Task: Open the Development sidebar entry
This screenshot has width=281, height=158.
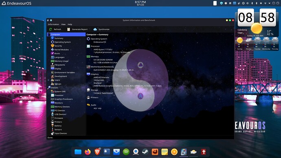Action: (61, 76)
